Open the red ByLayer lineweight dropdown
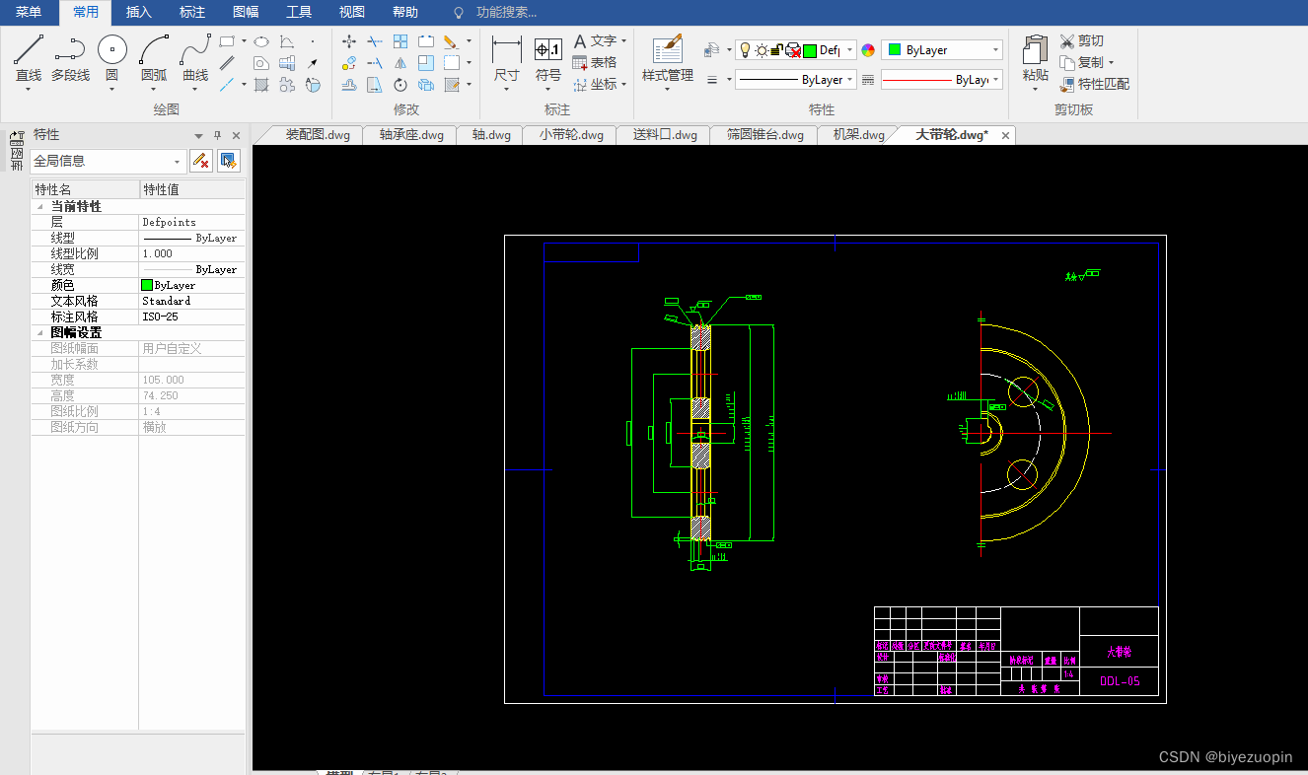This screenshot has height=775, width=1308. [x=942, y=80]
